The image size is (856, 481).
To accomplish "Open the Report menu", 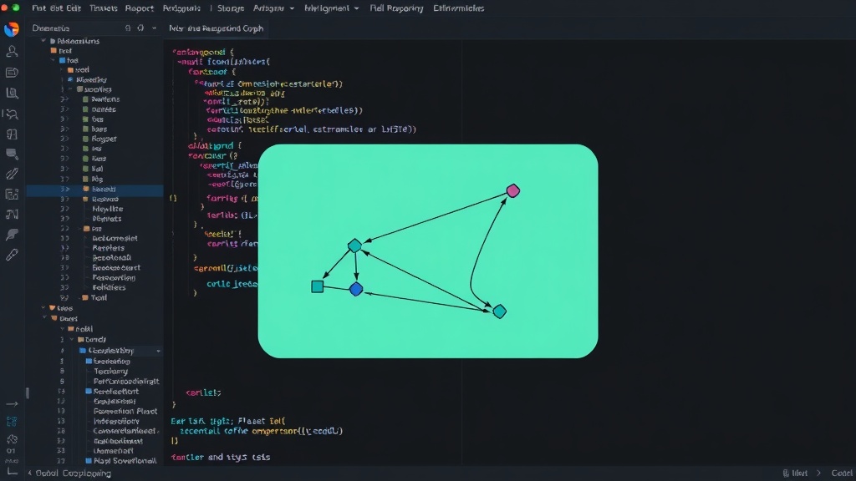I will (140, 8).
